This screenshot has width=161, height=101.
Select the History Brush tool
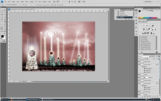point(4,19)
